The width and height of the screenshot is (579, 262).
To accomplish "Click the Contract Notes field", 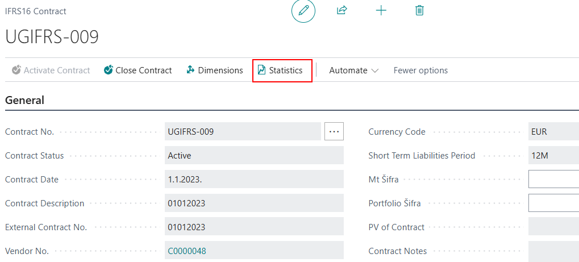I will click(553, 251).
